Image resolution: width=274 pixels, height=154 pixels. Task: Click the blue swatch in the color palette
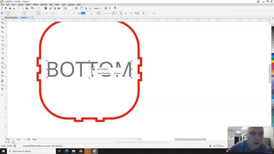273,54
